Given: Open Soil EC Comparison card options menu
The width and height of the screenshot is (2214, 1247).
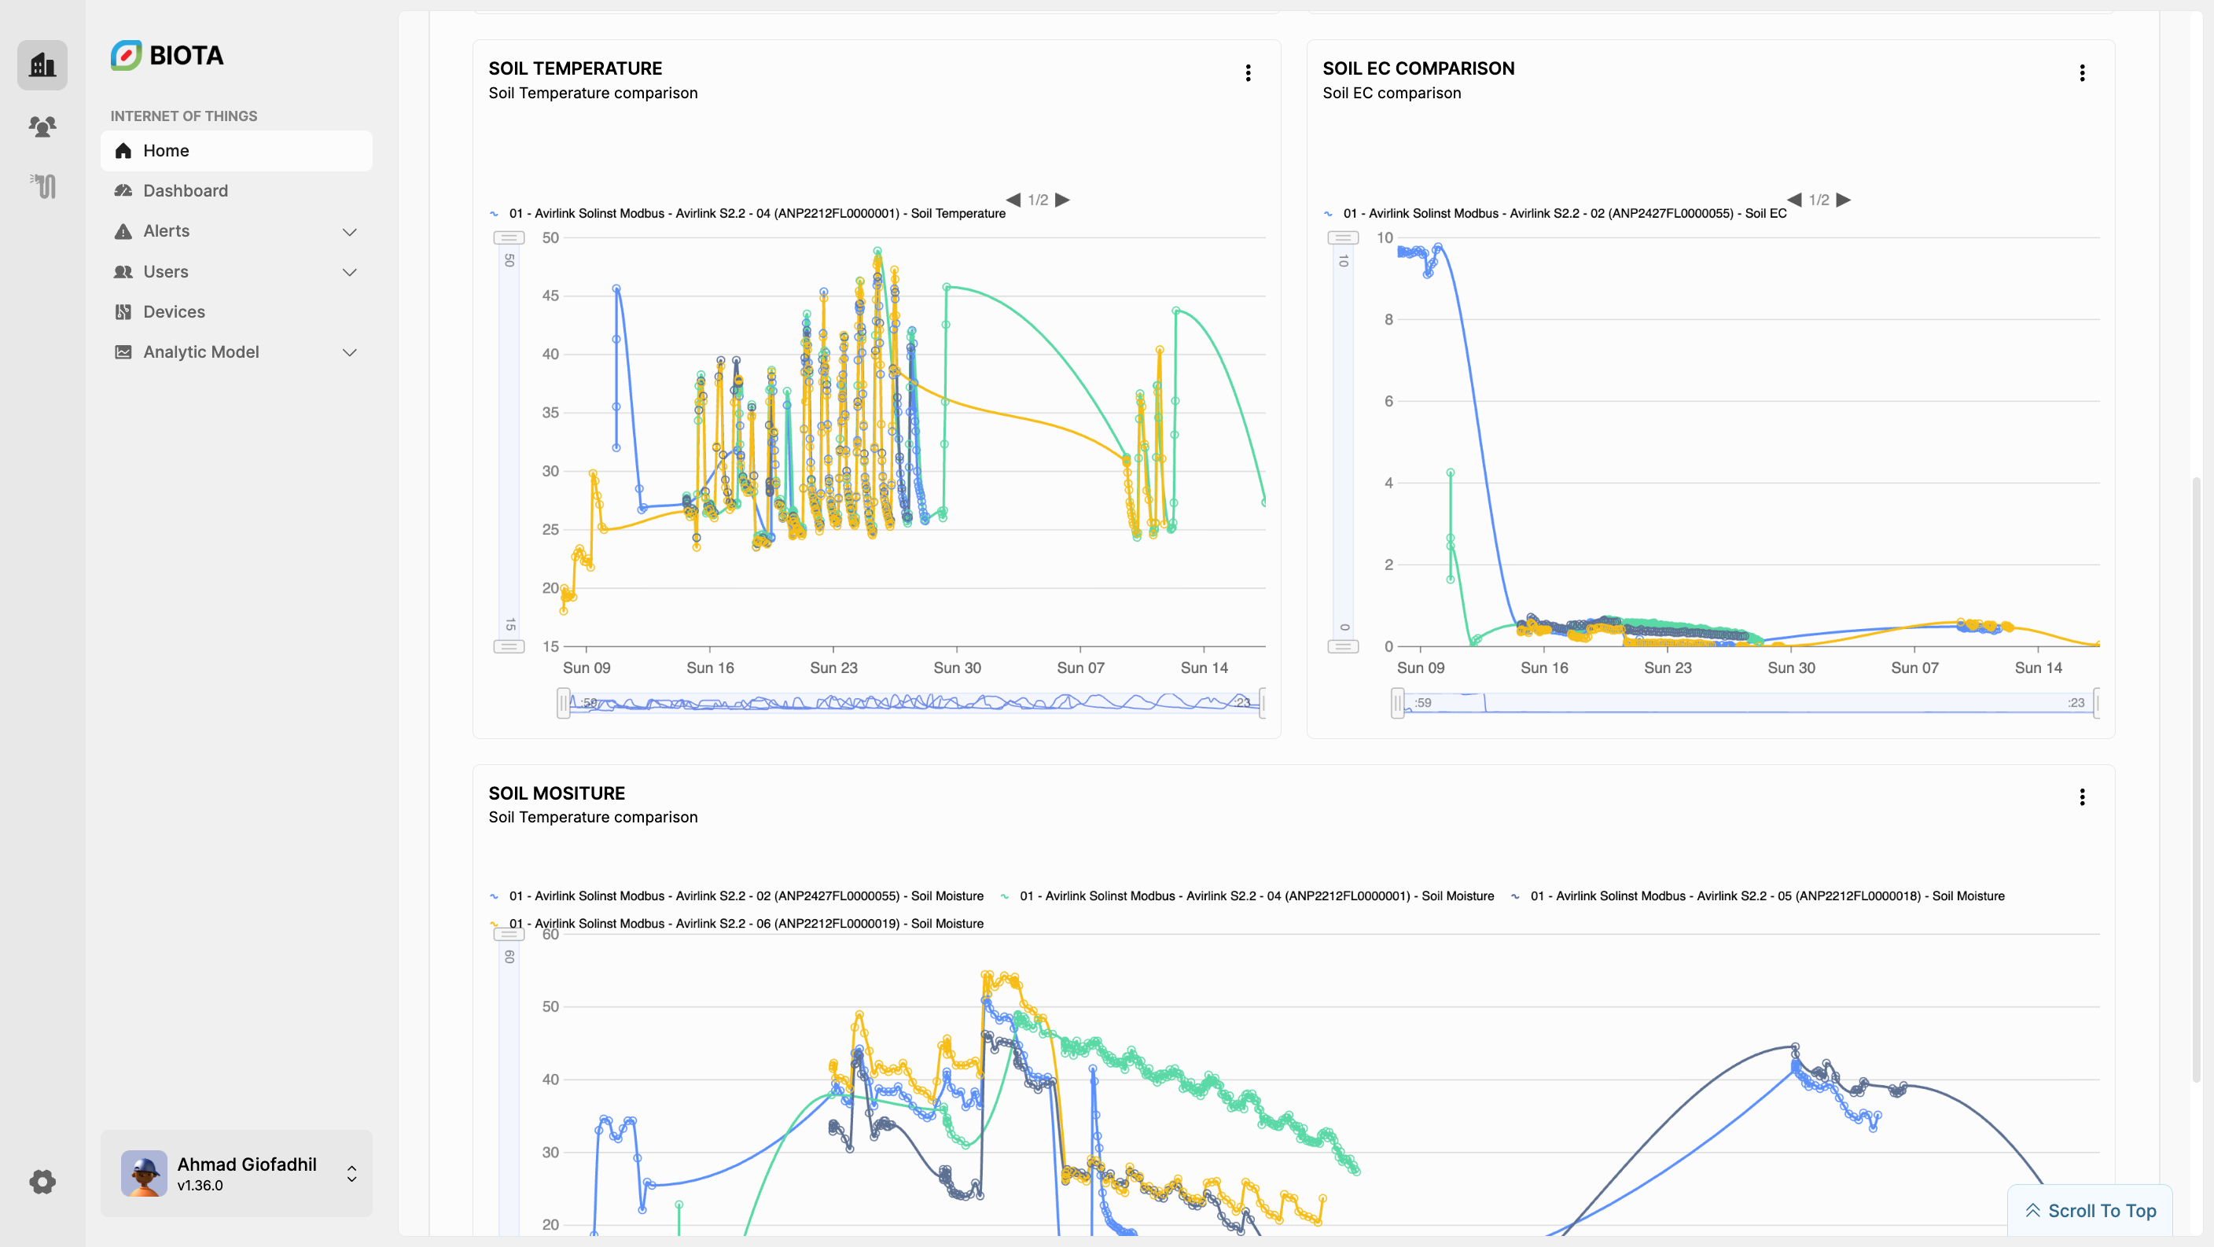Looking at the screenshot, I should (2082, 73).
